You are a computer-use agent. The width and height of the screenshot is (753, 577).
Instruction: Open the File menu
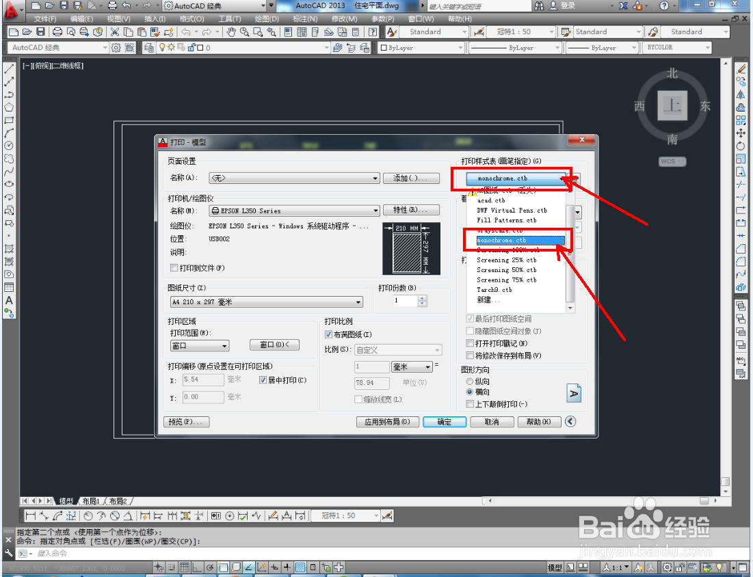pos(45,18)
